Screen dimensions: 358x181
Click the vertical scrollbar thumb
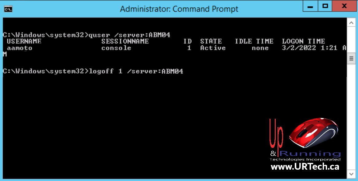tap(351, 58)
